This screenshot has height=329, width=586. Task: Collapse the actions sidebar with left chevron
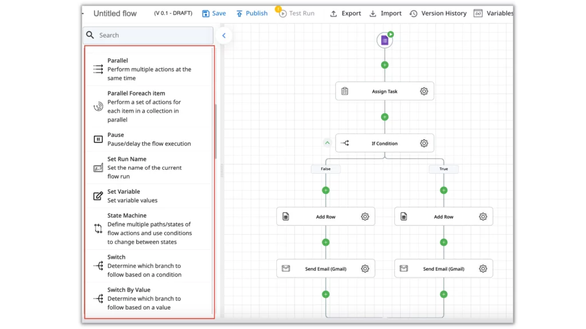pyautogui.click(x=224, y=35)
